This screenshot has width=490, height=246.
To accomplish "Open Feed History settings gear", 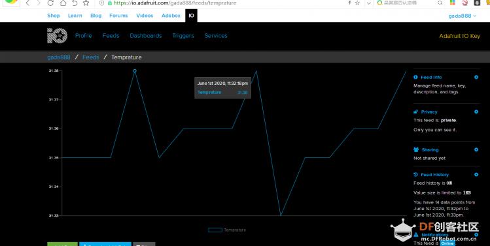I will (476, 175).
